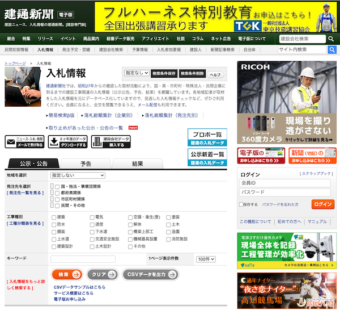Click the キーワード text input field
Screen dimensions: 340x310
tap(83, 259)
